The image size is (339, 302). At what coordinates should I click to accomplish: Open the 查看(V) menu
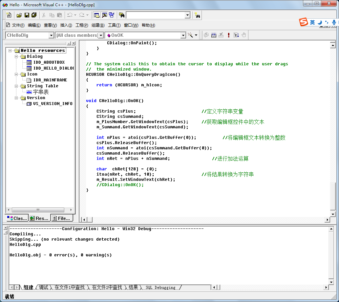[51, 25]
